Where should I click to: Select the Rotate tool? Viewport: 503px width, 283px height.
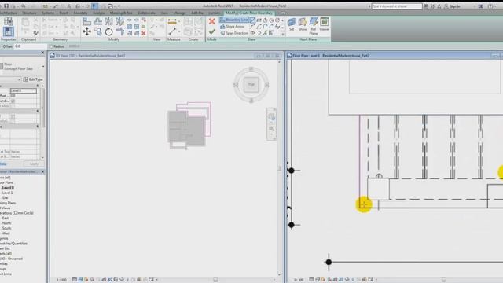point(108,31)
